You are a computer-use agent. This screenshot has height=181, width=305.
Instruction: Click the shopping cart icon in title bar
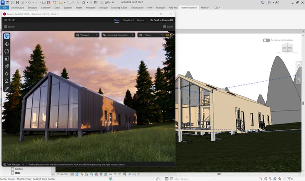pos(262,3)
